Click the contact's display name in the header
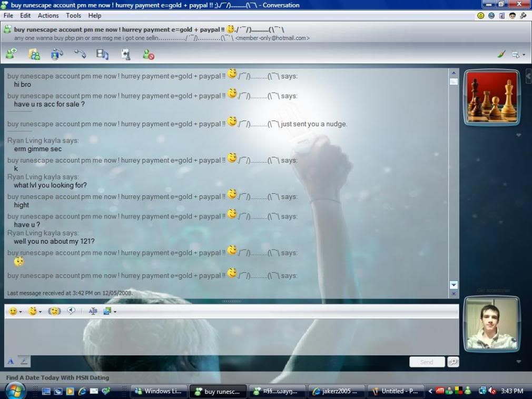532x399 pixels. pos(149,29)
